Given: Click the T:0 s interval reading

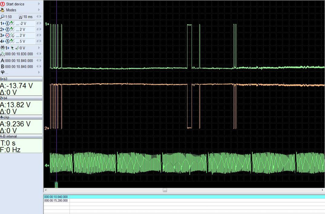Looking at the screenshot, I should [x=8, y=143].
